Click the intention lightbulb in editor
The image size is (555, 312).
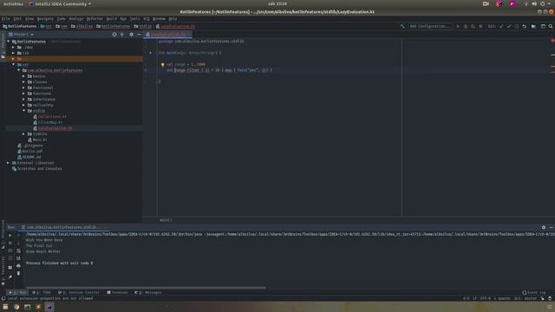click(163, 65)
